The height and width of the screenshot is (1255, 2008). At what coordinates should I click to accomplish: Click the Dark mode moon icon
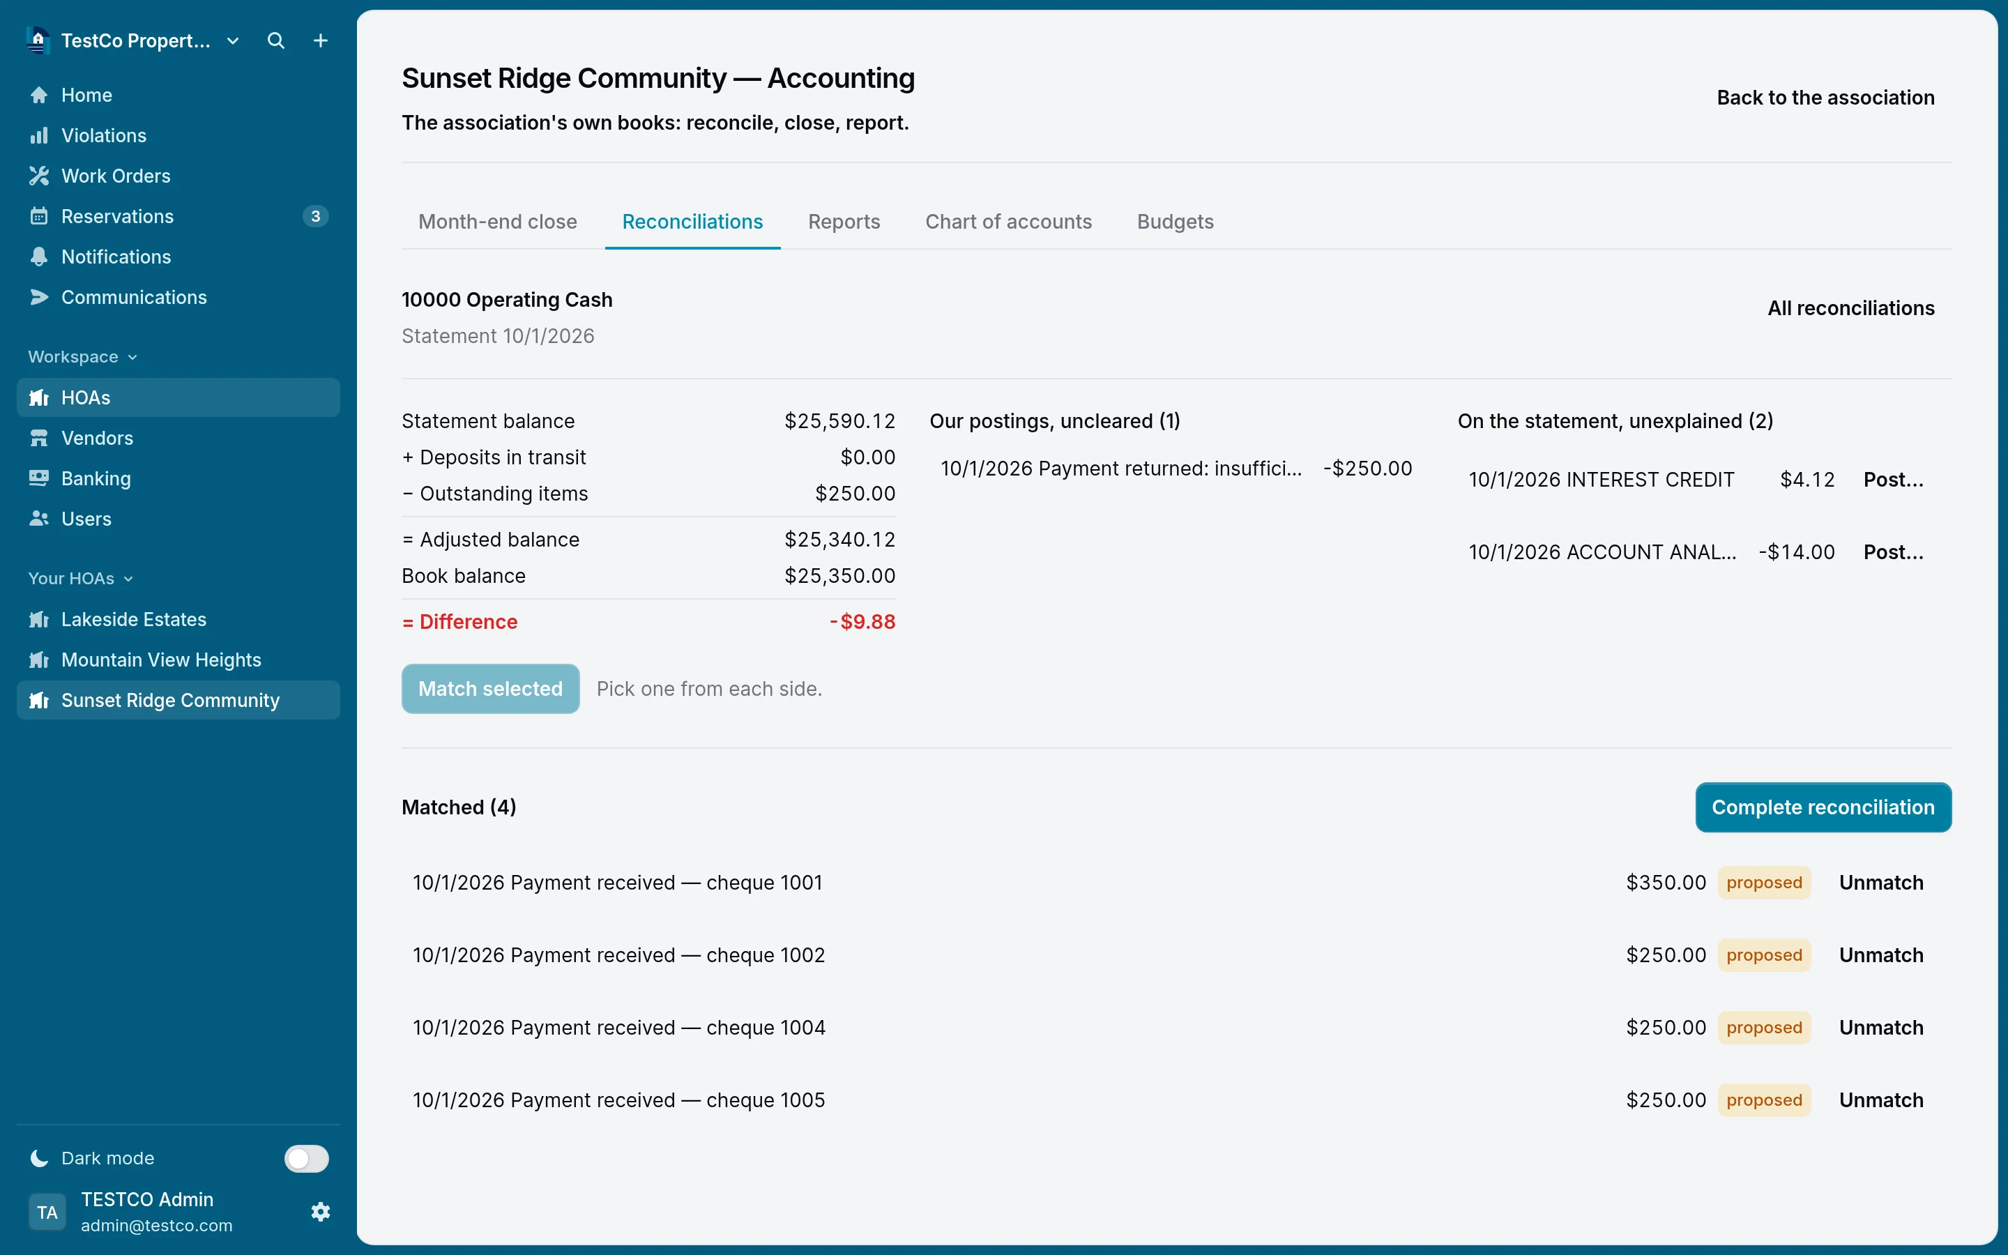[x=39, y=1158]
